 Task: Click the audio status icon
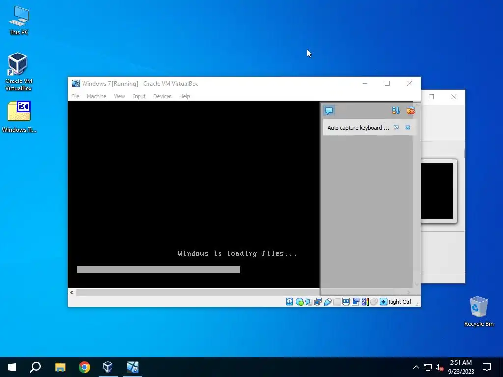(308, 302)
